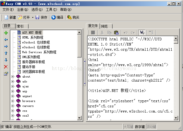The width and height of the screenshot is (183, 131).
Task: Select 服务器脚本教程 tree item
Action: [x=33, y=62]
